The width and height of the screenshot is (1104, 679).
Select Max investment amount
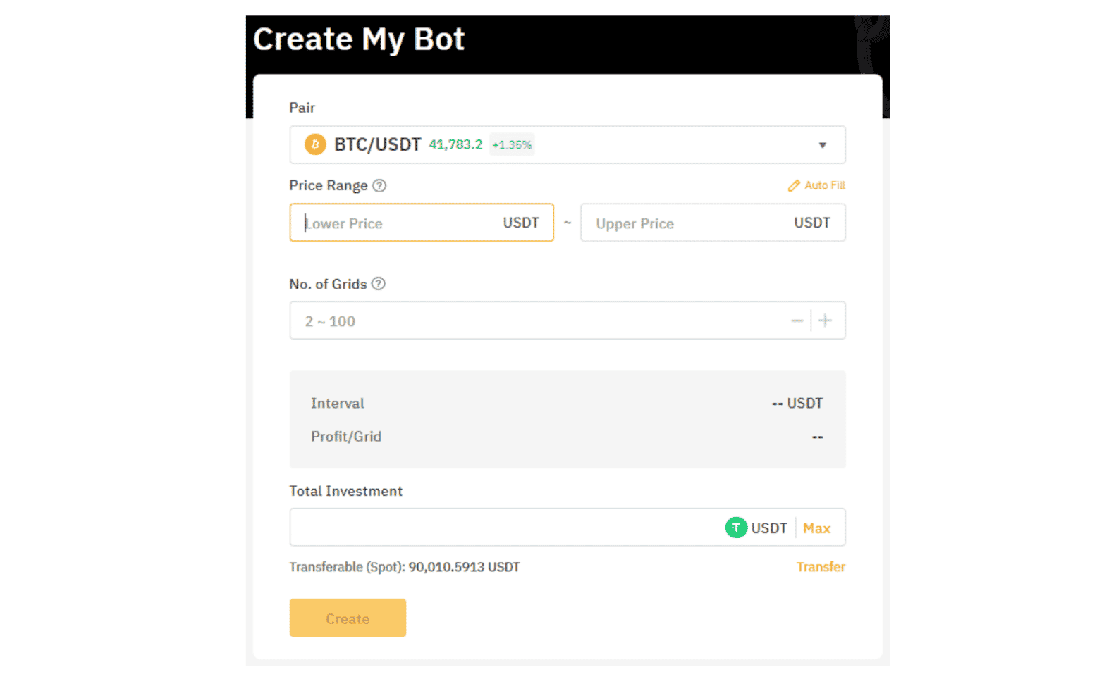pyautogui.click(x=817, y=528)
